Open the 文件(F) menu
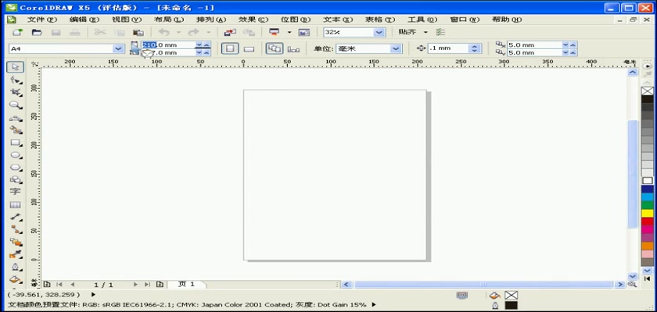 tap(42, 19)
